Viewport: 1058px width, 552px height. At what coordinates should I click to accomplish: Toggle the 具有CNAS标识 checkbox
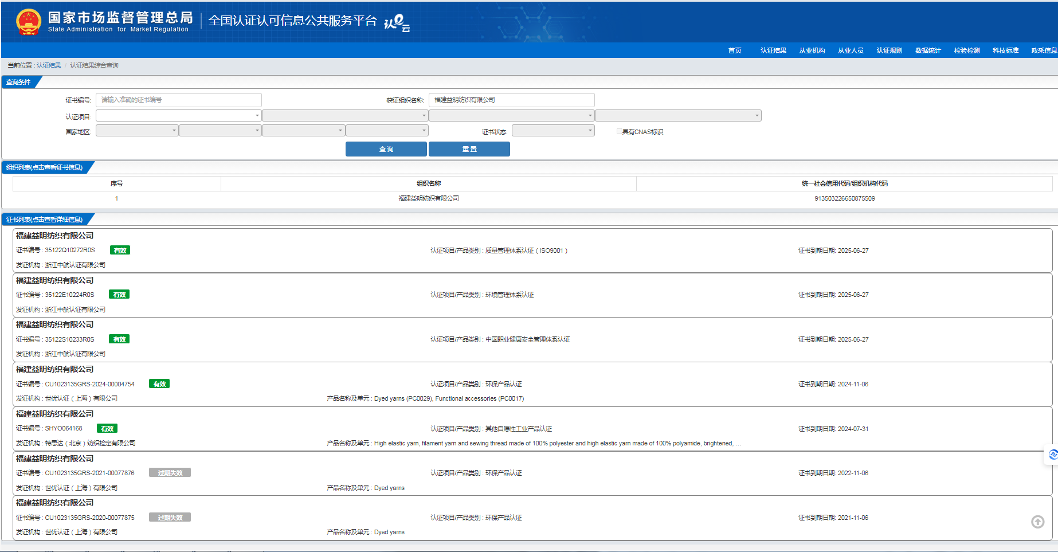[619, 131]
